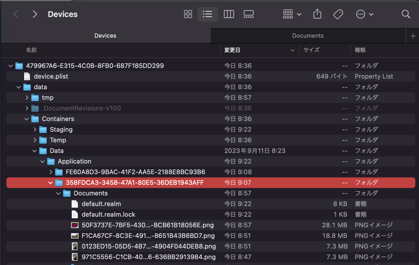Select file name device.plist
419x265 pixels.
click(51, 76)
